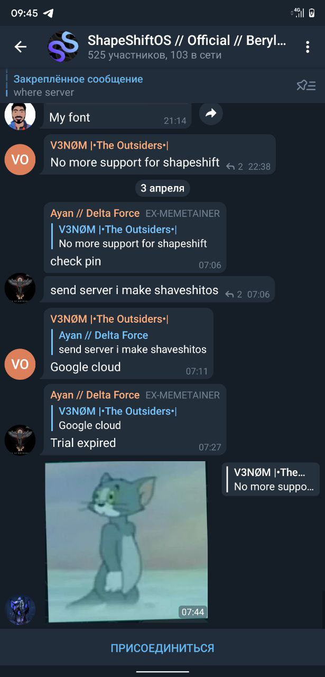325x677 pixels.
Task: Open the Tom cat sticker image
Action: [x=126, y=541]
